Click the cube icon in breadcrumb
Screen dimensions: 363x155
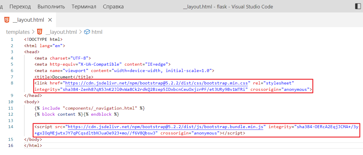click(x=87, y=32)
